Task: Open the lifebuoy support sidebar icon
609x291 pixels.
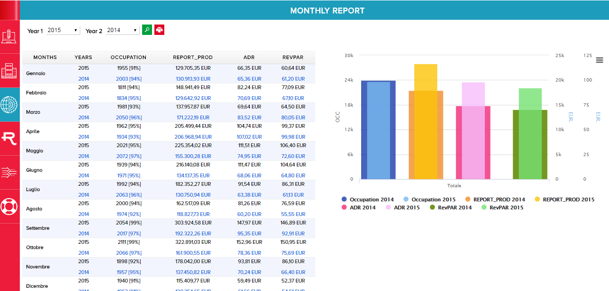Action: pos(9,206)
